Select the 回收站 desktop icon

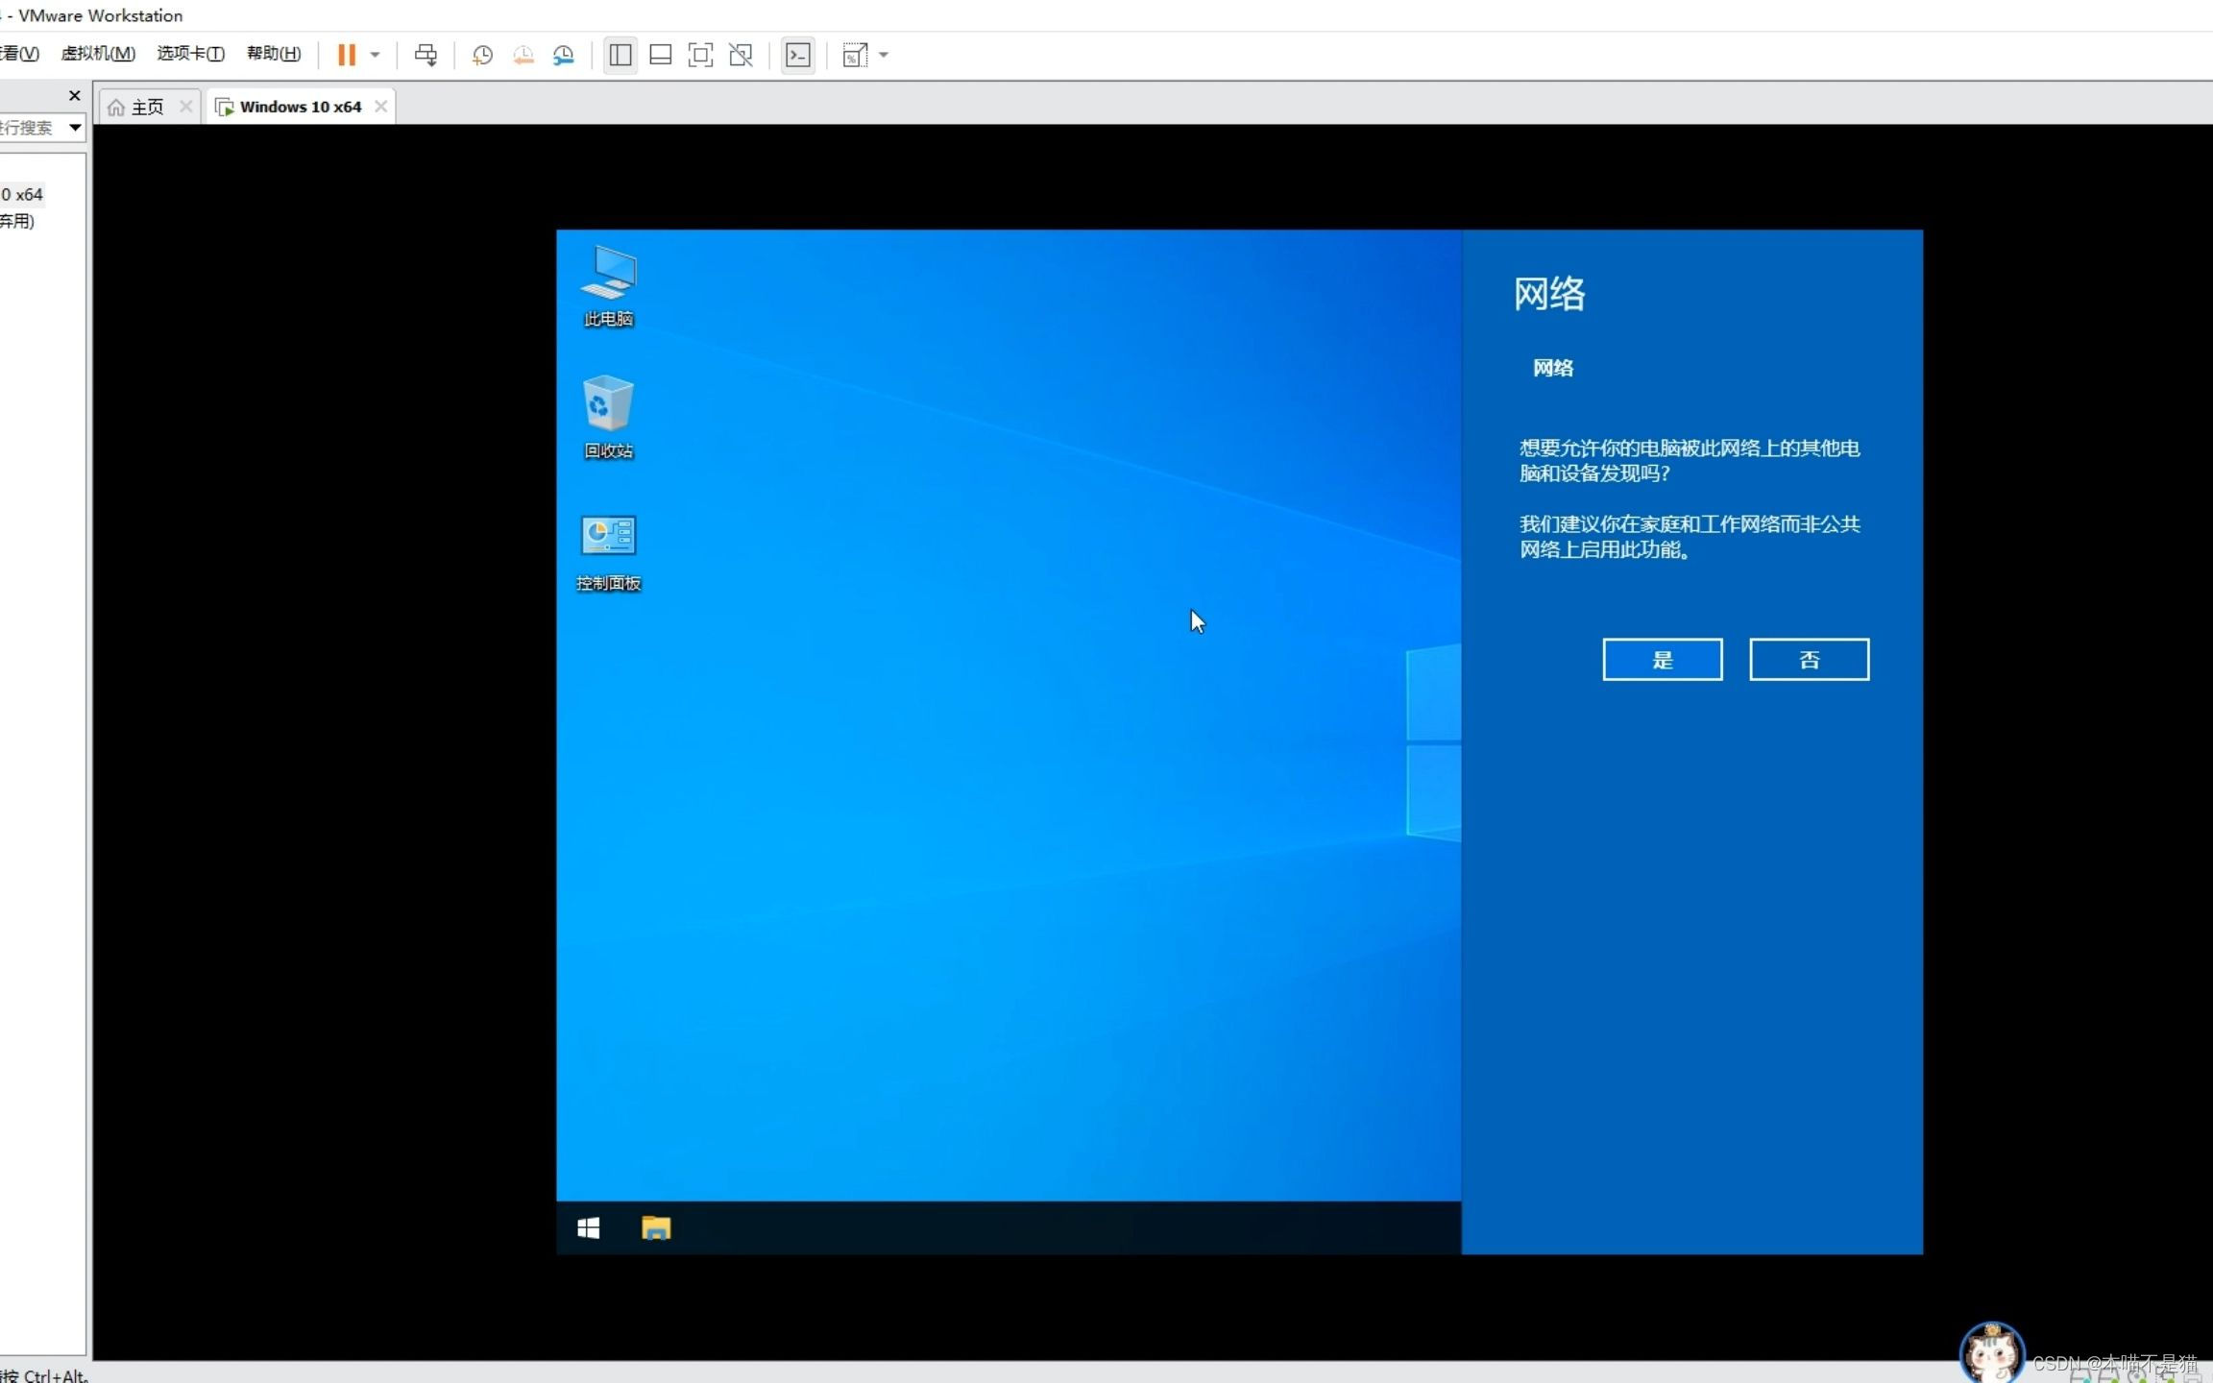tap(608, 417)
